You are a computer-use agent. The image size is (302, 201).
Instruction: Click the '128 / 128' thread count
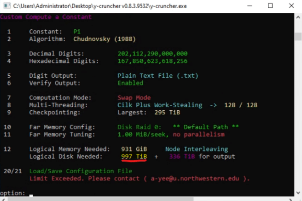(241, 105)
